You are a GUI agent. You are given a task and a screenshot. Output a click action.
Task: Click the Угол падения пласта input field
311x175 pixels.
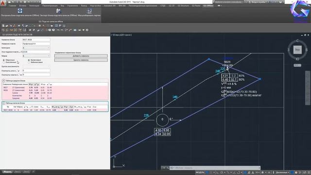coord(36,52)
